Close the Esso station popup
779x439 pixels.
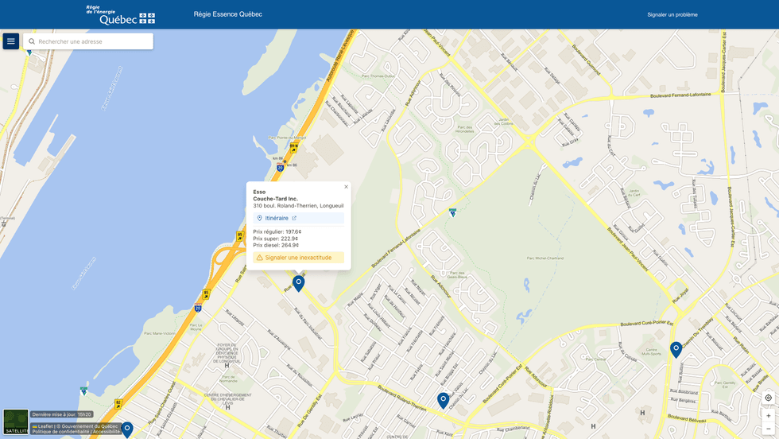tap(346, 187)
